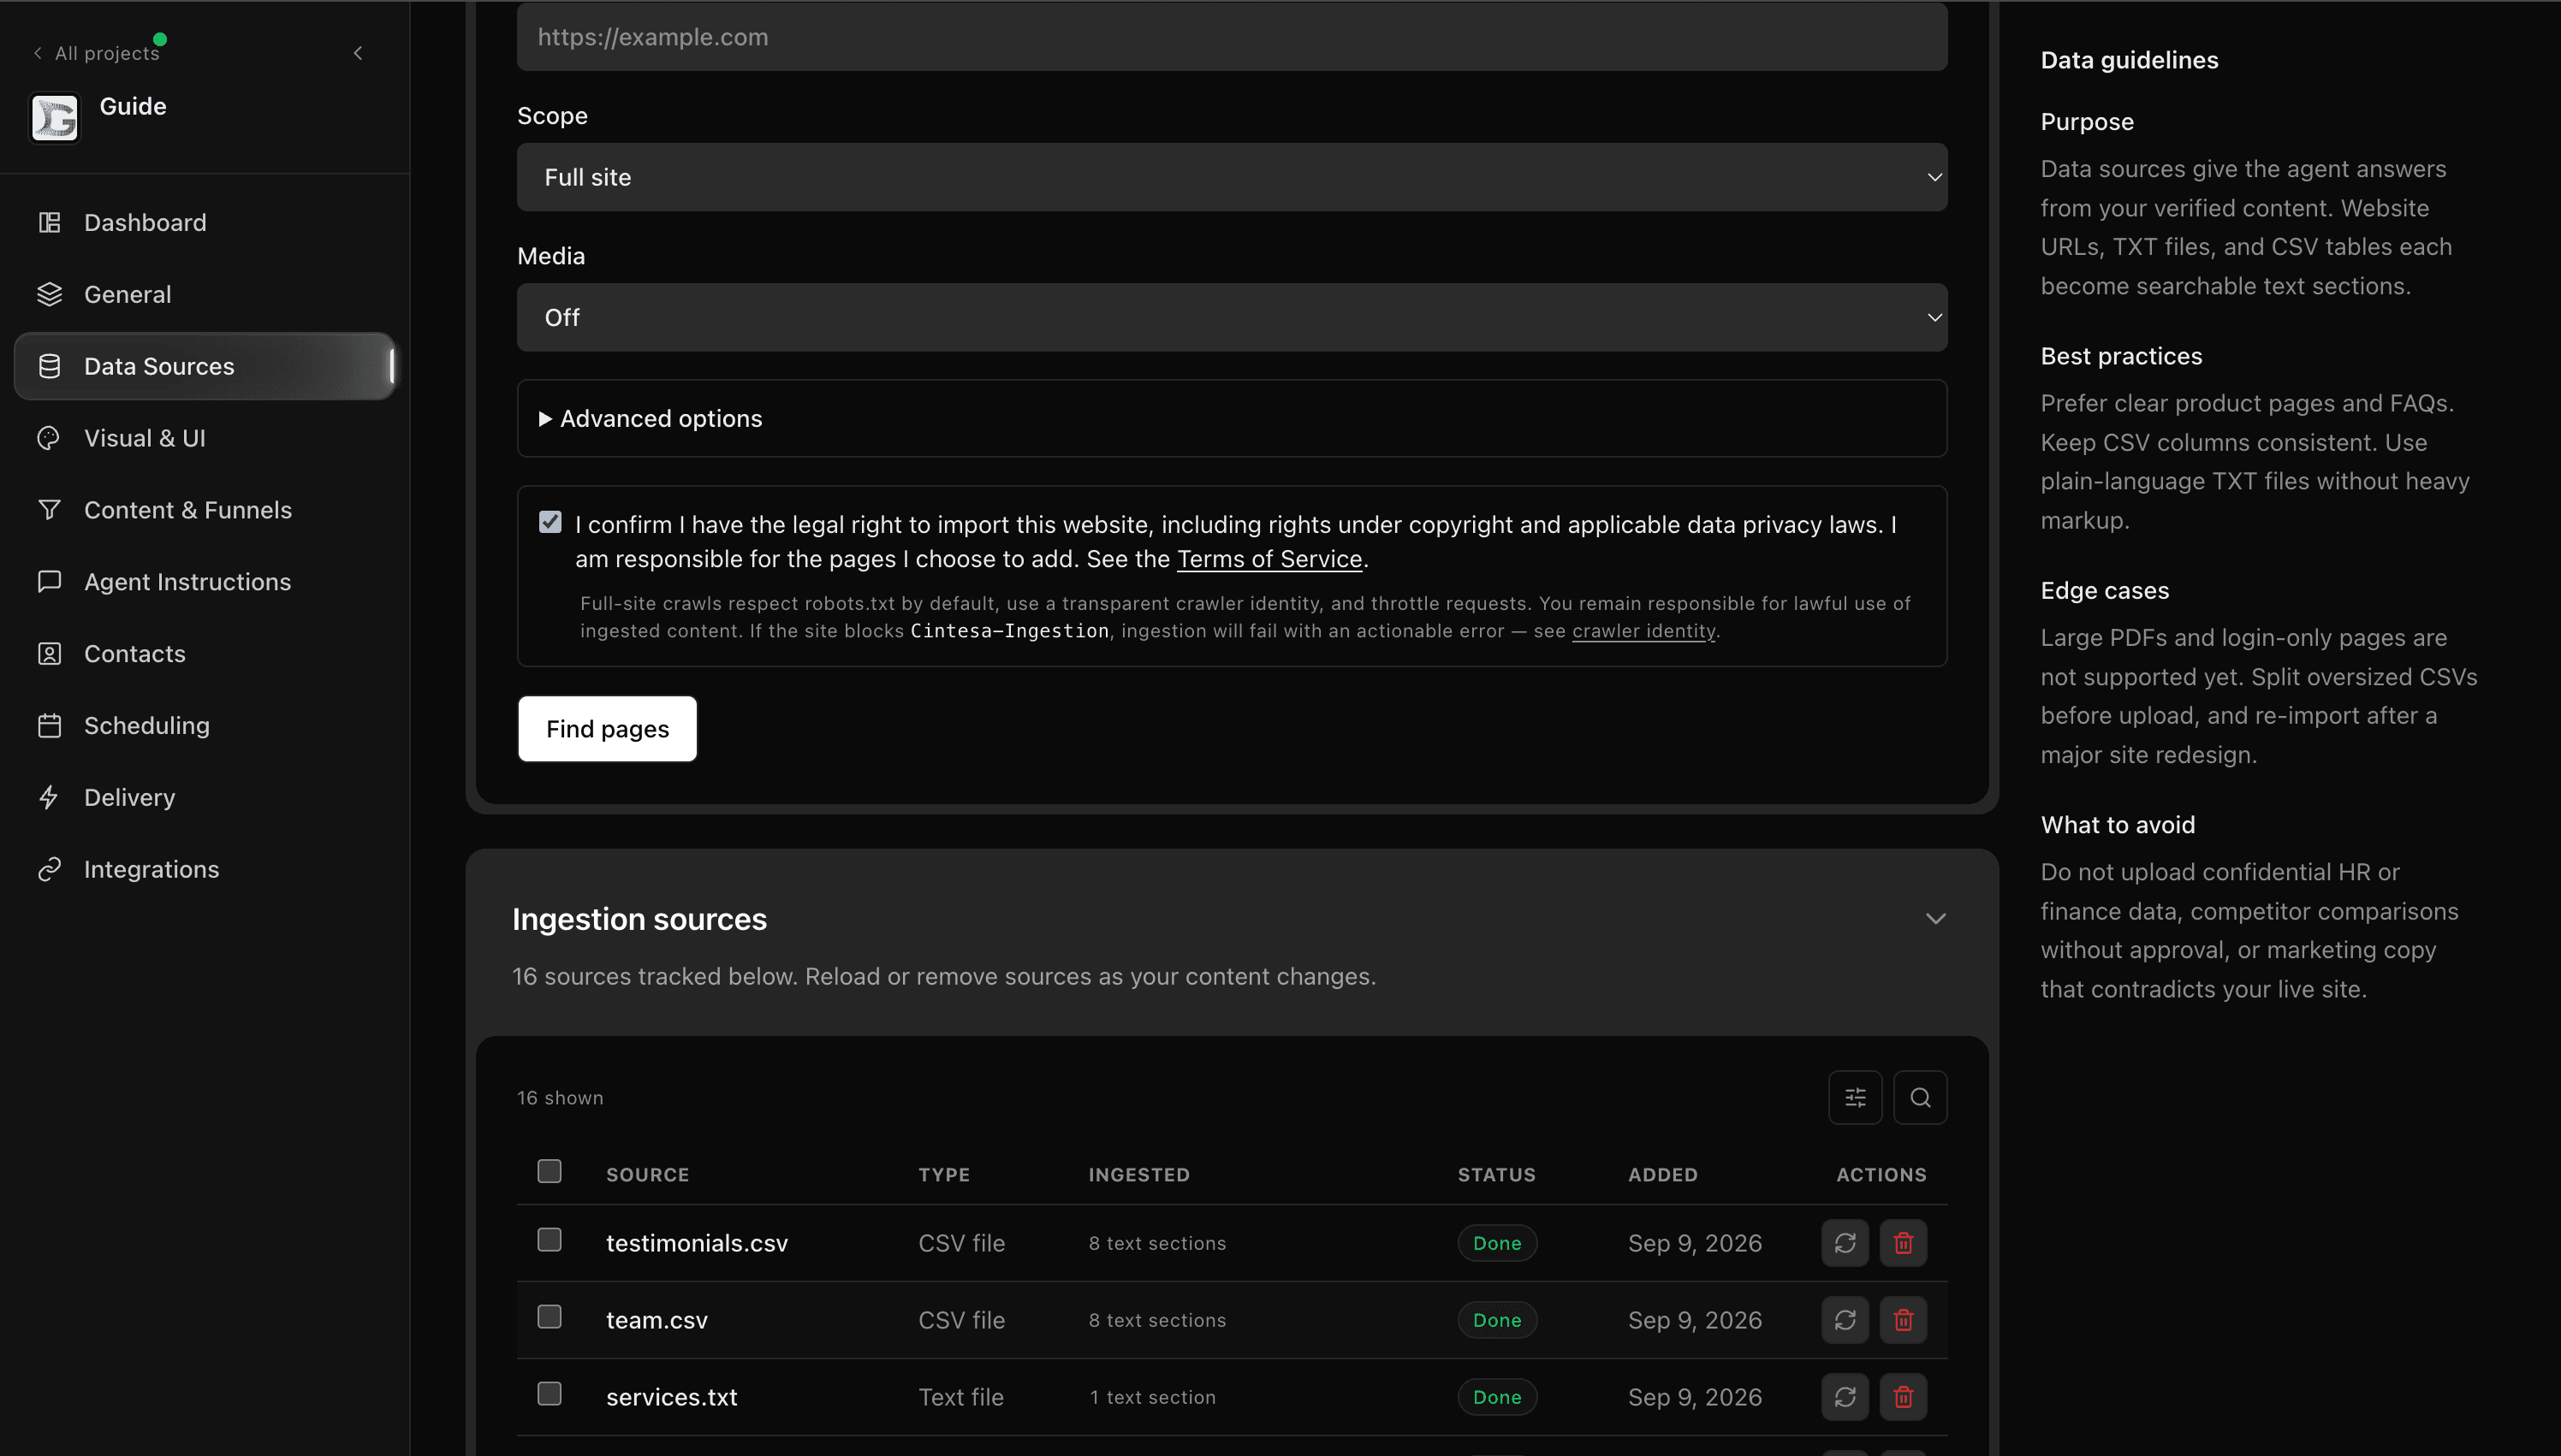Delete the services.txt source
Image resolution: width=2561 pixels, height=1456 pixels.
click(x=1903, y=1397)
